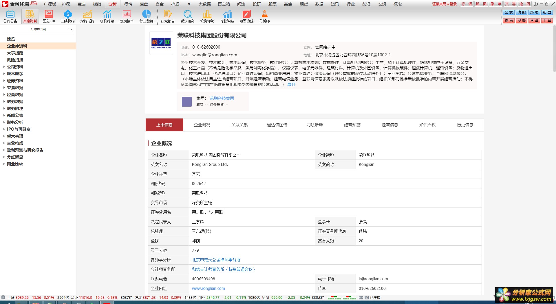
Task: Click the 上证 index value in status bar
Action: (22, 297)
